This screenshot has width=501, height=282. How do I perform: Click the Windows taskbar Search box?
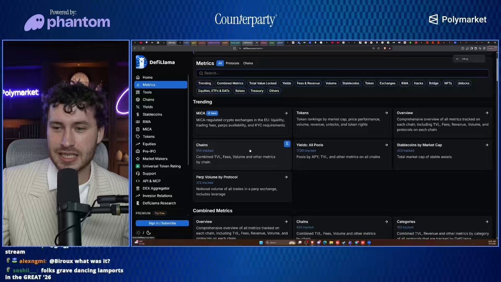[281, 242]
